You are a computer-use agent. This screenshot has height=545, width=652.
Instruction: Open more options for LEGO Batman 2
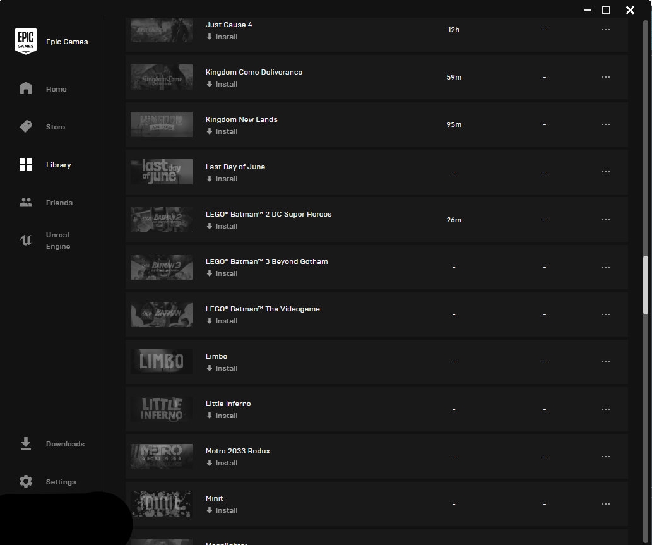tap(606, 220)
